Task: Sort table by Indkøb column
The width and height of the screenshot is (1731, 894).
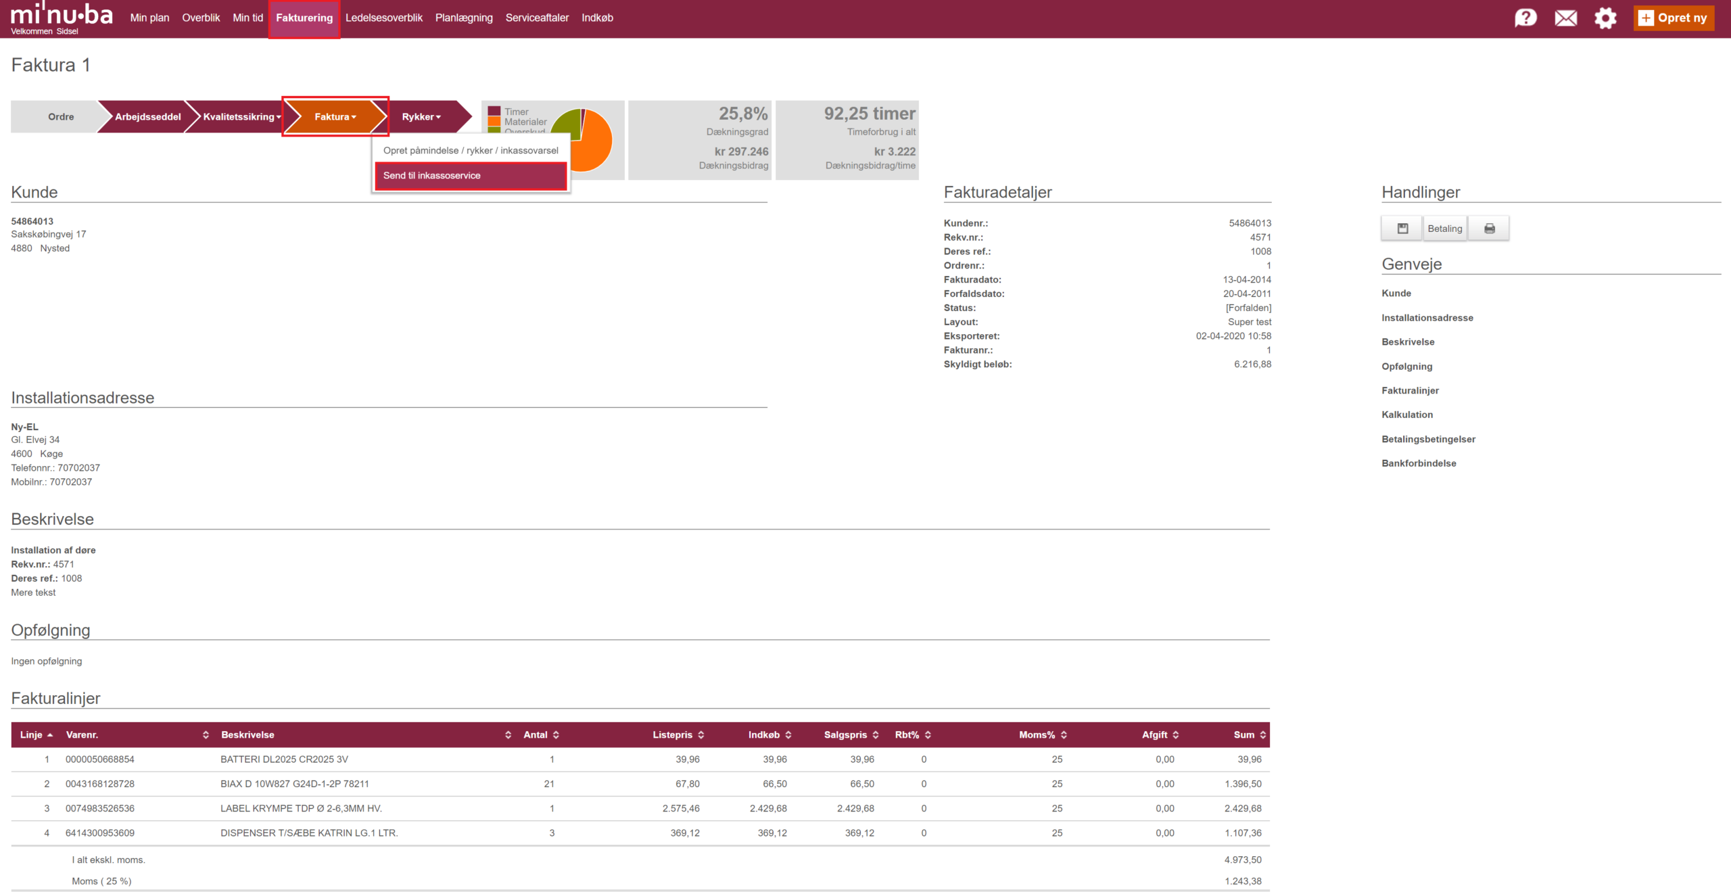Action: (769, 734)
